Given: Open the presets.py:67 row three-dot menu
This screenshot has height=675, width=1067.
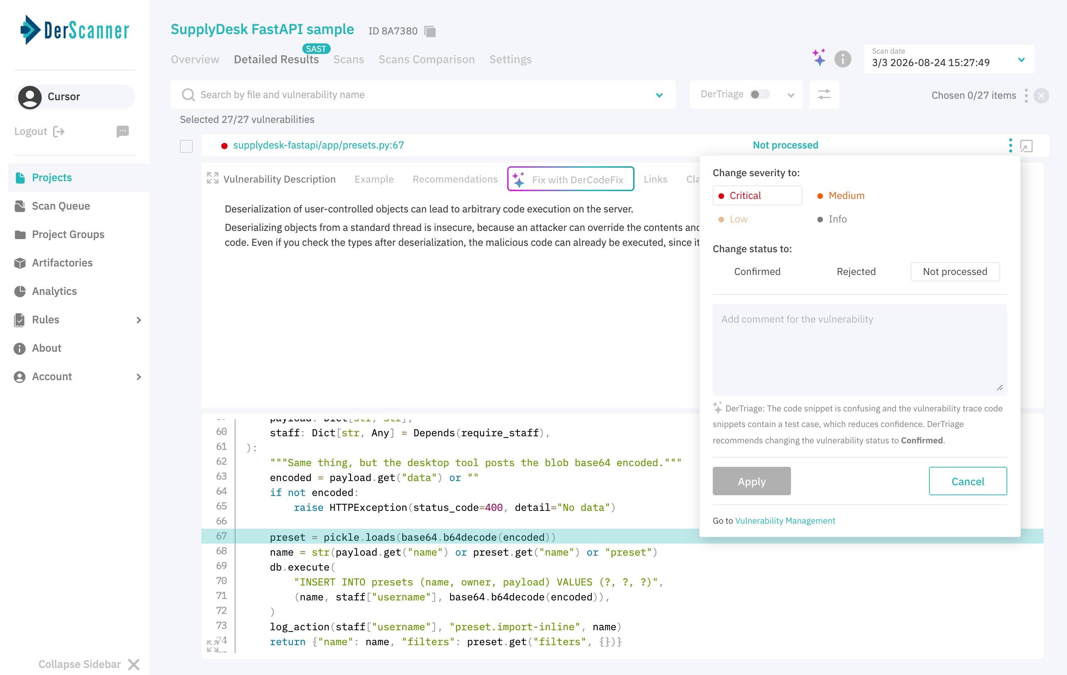Looking at the screenshot, I should click(x=1010, y=145).
